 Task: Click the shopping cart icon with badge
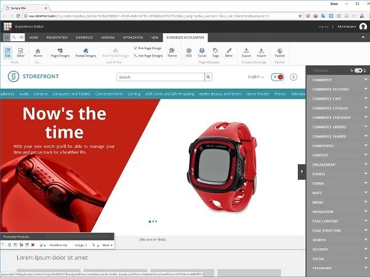276,77
